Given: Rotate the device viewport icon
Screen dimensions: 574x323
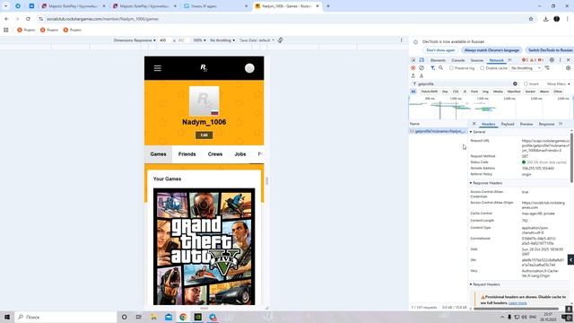Looking at the screenshot, I should (x=280, y=40).
